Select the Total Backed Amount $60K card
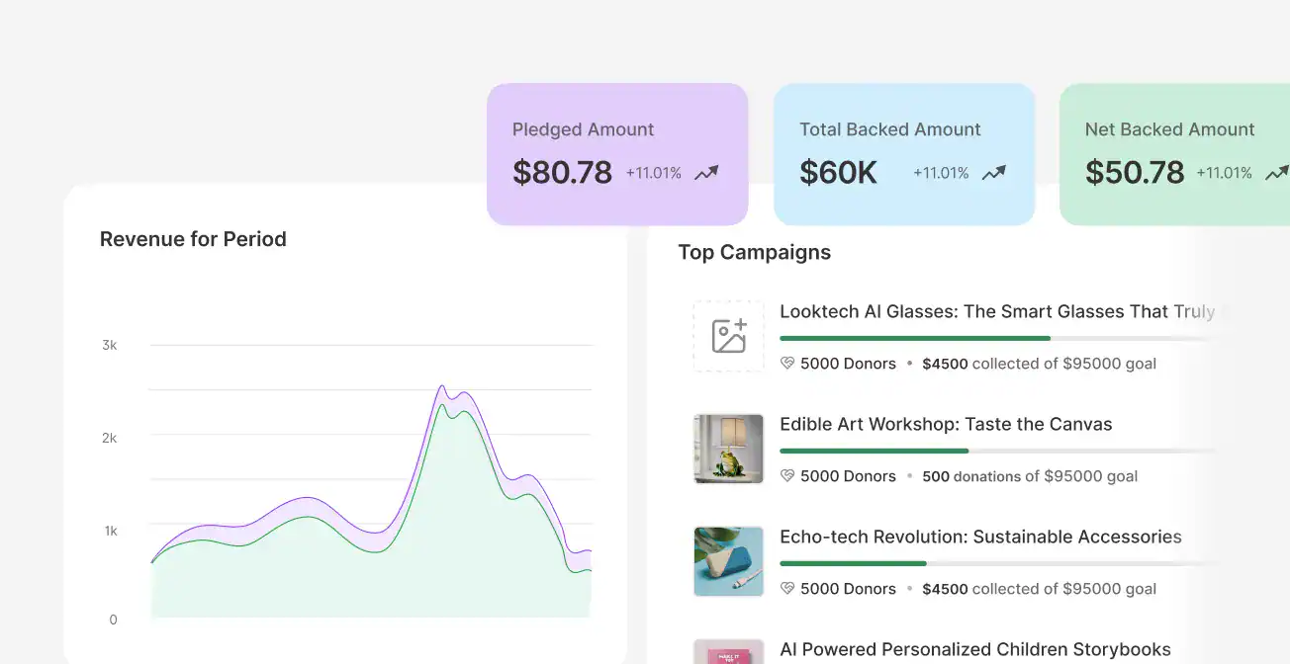 click(903, 153)
